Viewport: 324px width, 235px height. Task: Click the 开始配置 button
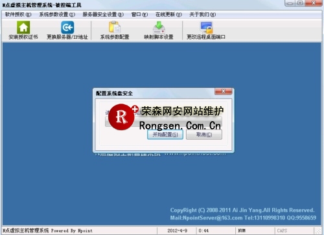click(x=165, y=135)
